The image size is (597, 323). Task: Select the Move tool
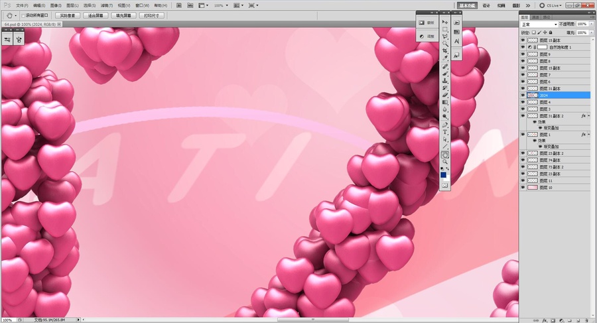tap(444, 22)
